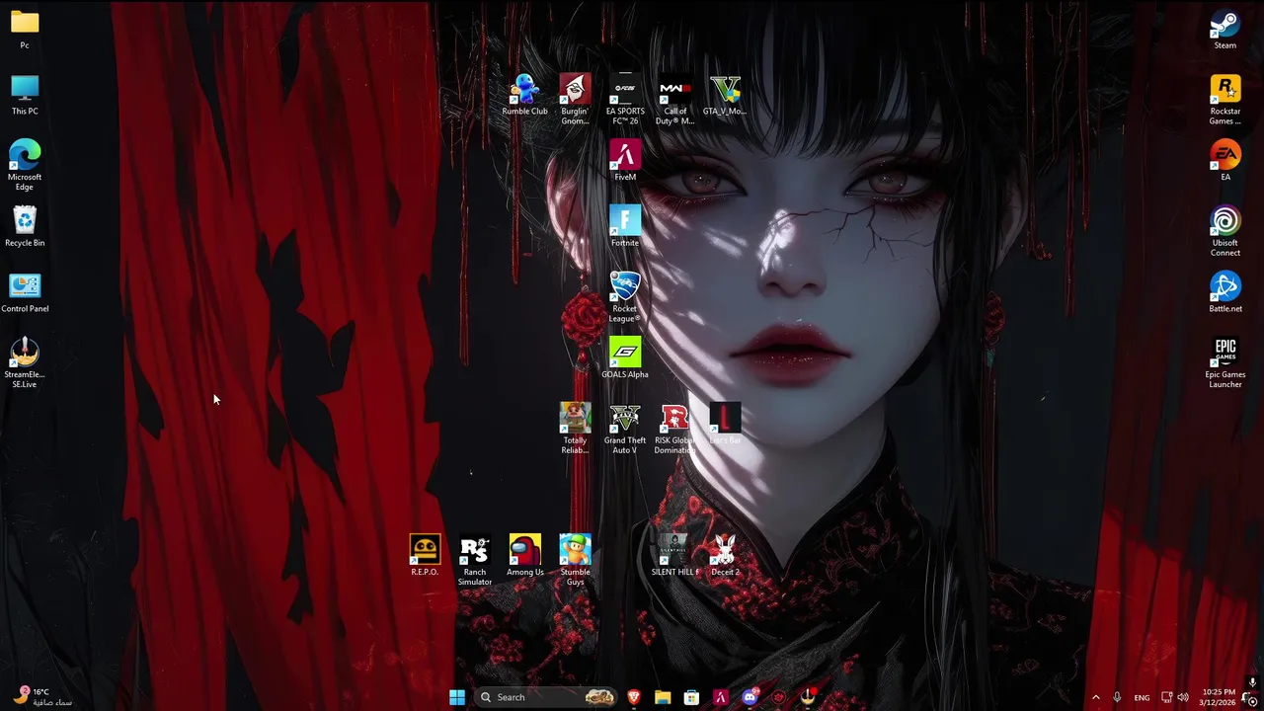Select the Control Panel shortcut
The height and width of the screenshot is (711, 1264).
[x=25, y=292]
